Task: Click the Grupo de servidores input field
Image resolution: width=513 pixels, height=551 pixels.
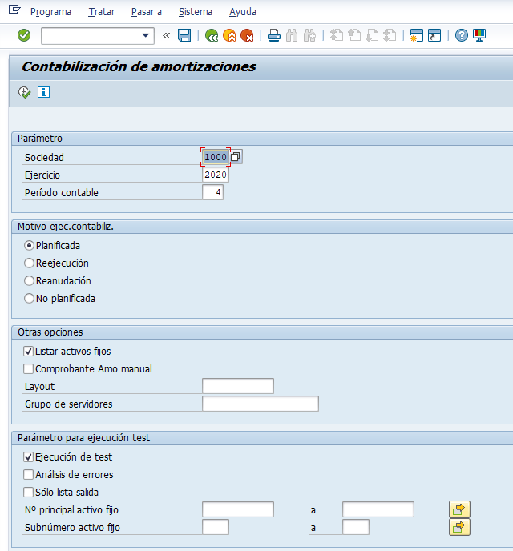Action: pyautogui.click(x=261, y=404)
